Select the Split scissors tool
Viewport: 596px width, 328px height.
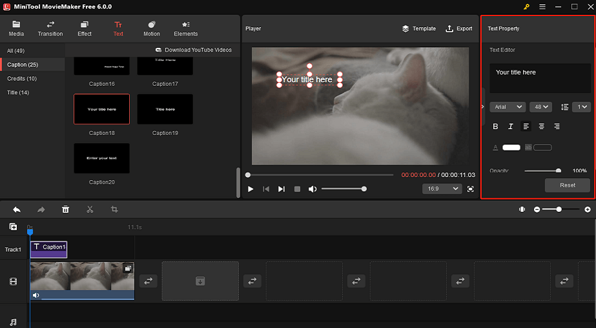click(90, 210)
